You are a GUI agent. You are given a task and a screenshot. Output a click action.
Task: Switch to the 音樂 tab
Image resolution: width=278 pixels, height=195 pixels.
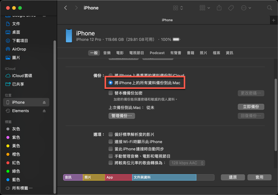[x=107, y=53]
